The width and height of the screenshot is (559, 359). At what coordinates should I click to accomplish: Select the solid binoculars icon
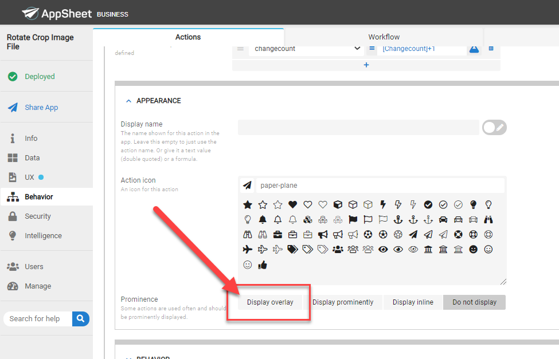[x=488, y=219]
